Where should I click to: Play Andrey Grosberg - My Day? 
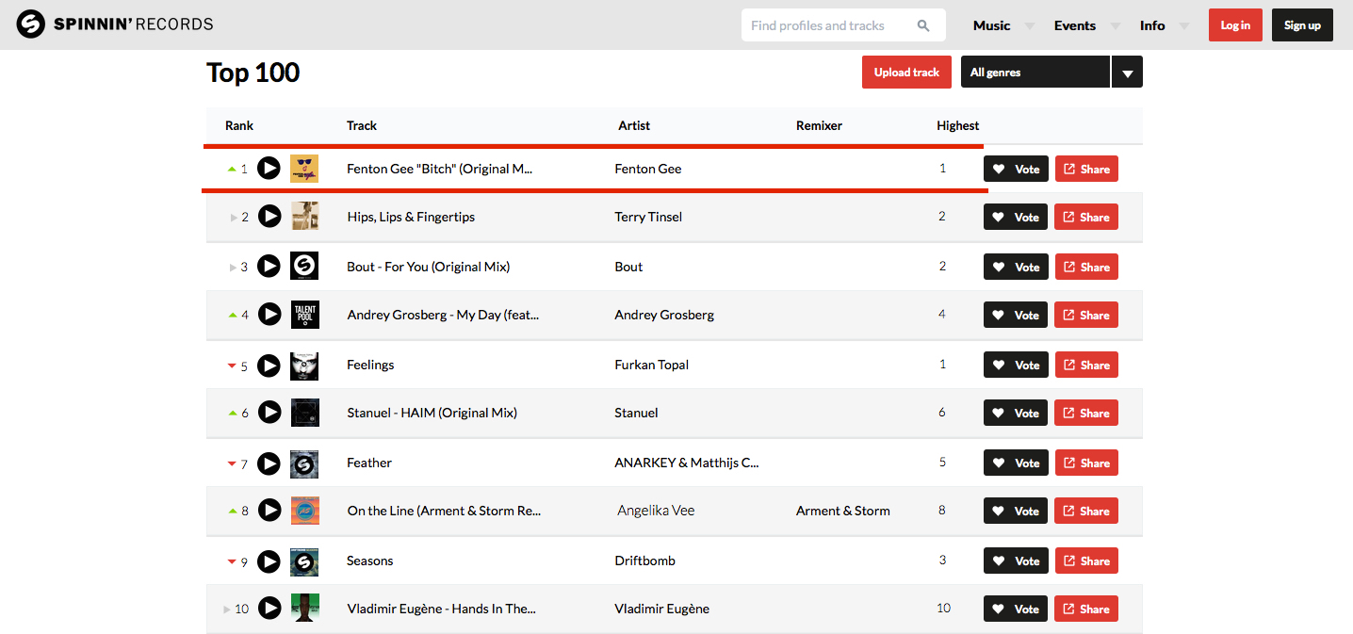click(269, 315)
